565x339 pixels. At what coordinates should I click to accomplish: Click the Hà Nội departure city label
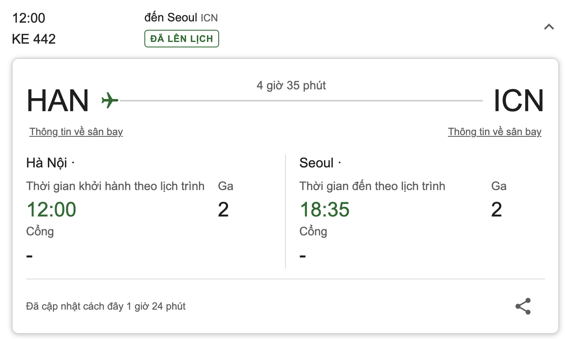[47, 163]
